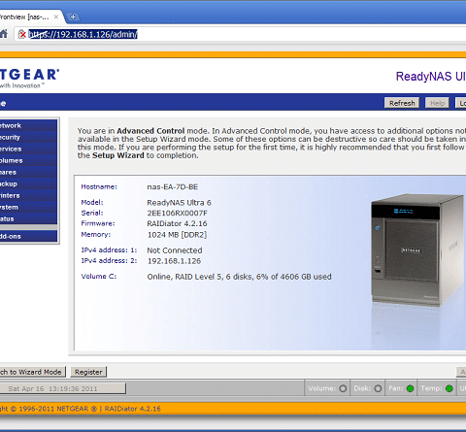The height and width of the screenshot is (432, 466).
Task: Open the Network menu in sidebar
Action: pyautogui.click(x=28, y=125)
